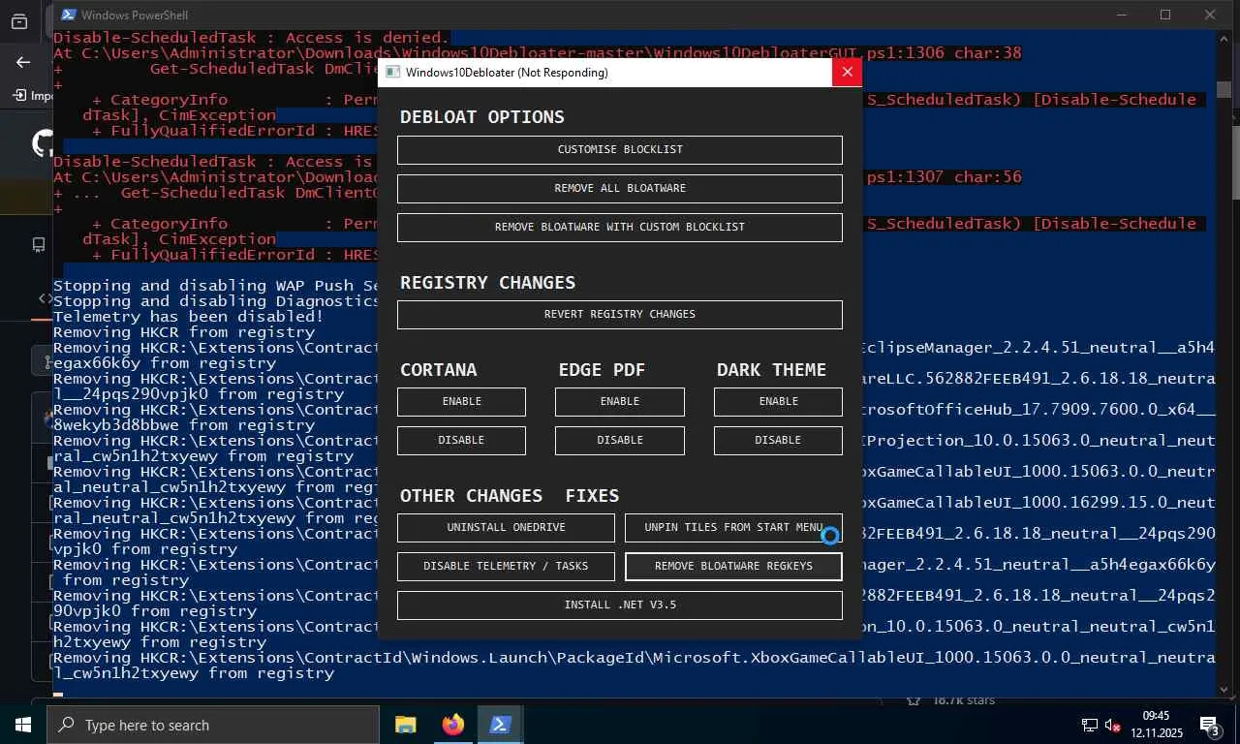Close the Windows10Debloater window
Viewport: 1240px width, 744px height.
[847, 72]
